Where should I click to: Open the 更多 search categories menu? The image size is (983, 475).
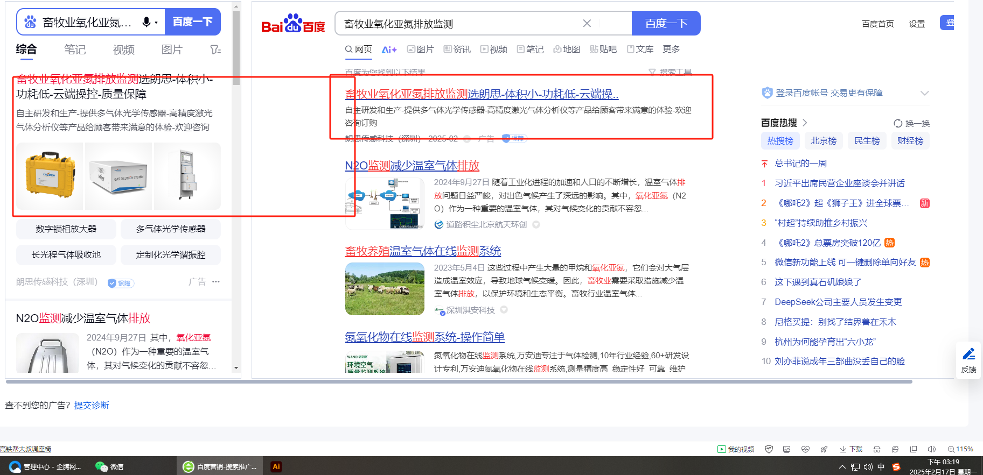pos(671,49)
